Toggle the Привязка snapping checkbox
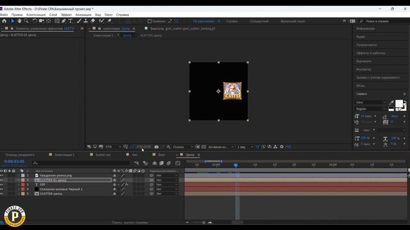The image size is (410, 230). [149, 21]
